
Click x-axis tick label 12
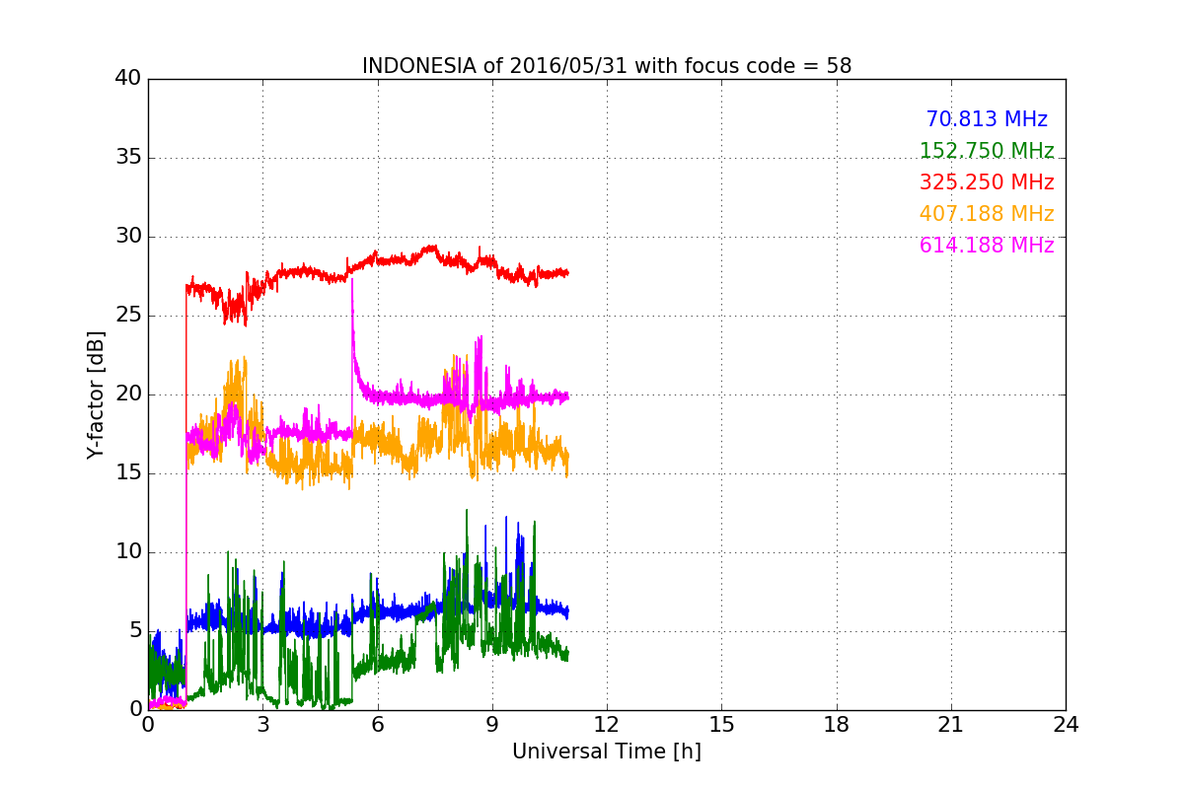(x=607, y=725)
